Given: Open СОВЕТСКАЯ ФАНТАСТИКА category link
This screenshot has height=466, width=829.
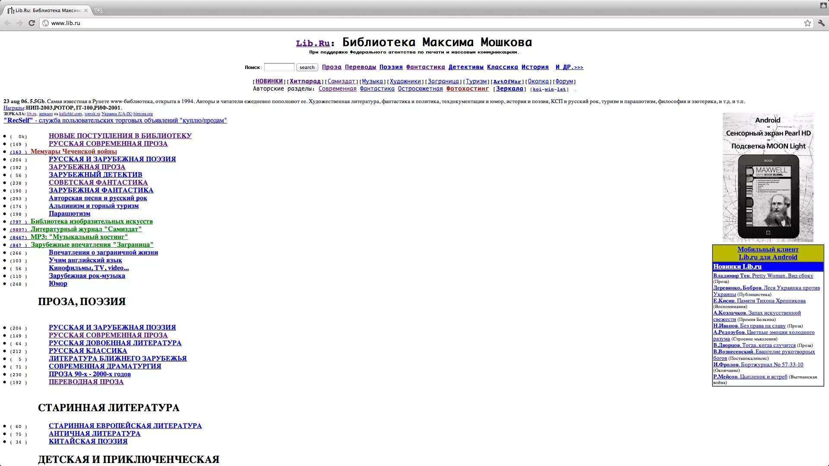Looking at the screenshot, I should point(98,182).
